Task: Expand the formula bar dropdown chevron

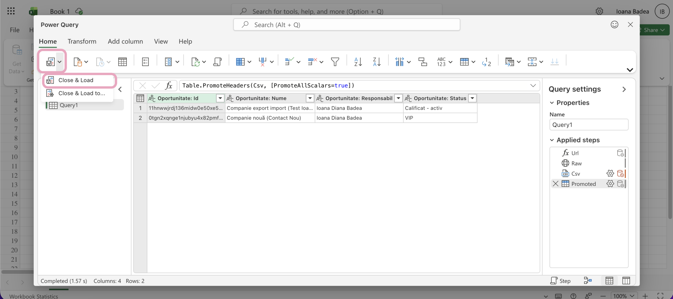Action: pyautogui.click(x=533, y=86)
